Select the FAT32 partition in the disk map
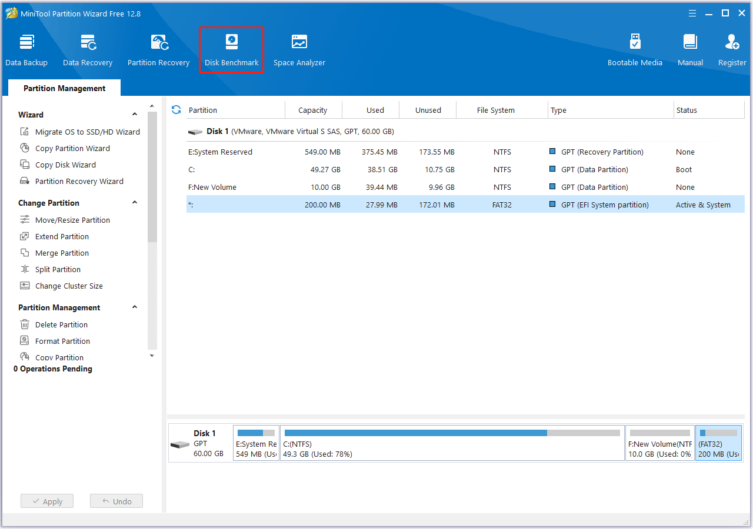This screenshot has width=753, height=529. pos(718,443)
